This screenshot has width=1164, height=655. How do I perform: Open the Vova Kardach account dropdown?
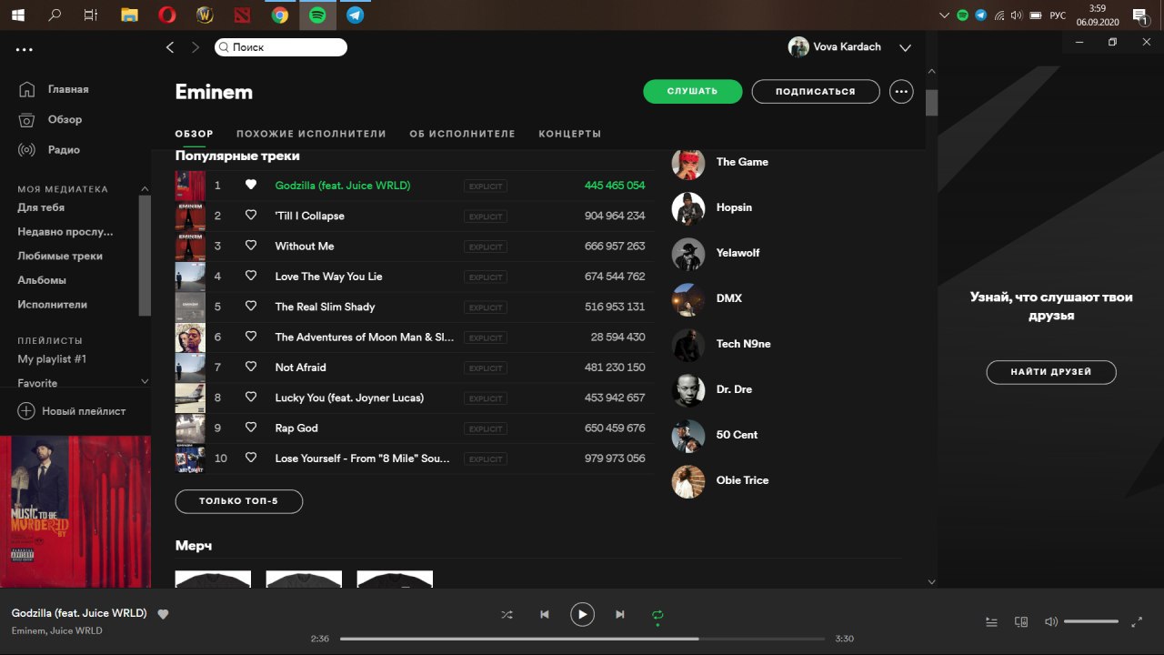(x=905, y=47)
